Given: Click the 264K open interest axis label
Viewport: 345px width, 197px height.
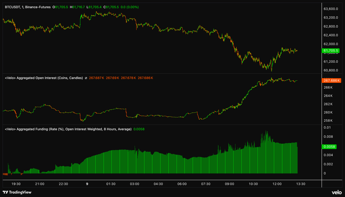Looking at the screenshot, I should [x=328, y=96].
